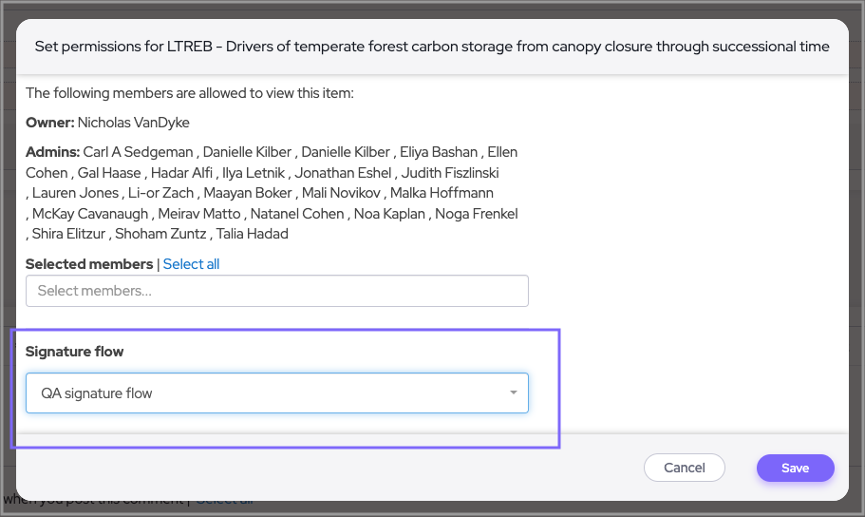Click the Selected members label

point(89,264)
